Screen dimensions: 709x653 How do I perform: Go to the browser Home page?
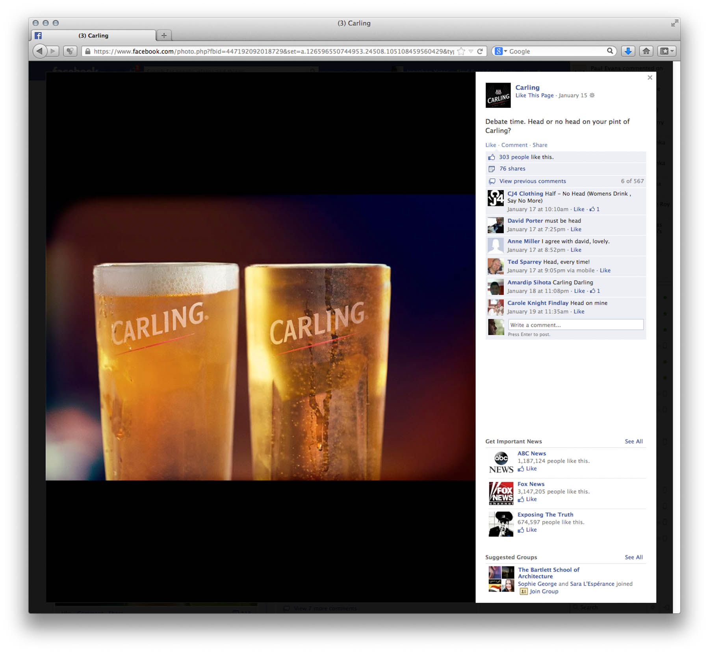[646, 51]
